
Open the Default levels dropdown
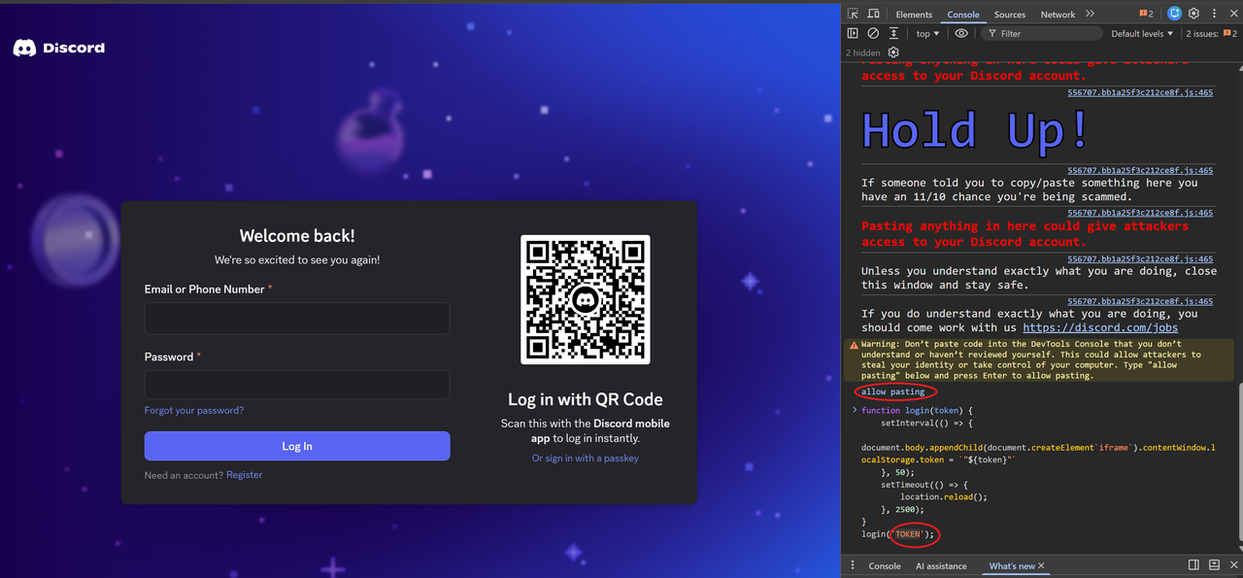click(x=1142, y=33)
